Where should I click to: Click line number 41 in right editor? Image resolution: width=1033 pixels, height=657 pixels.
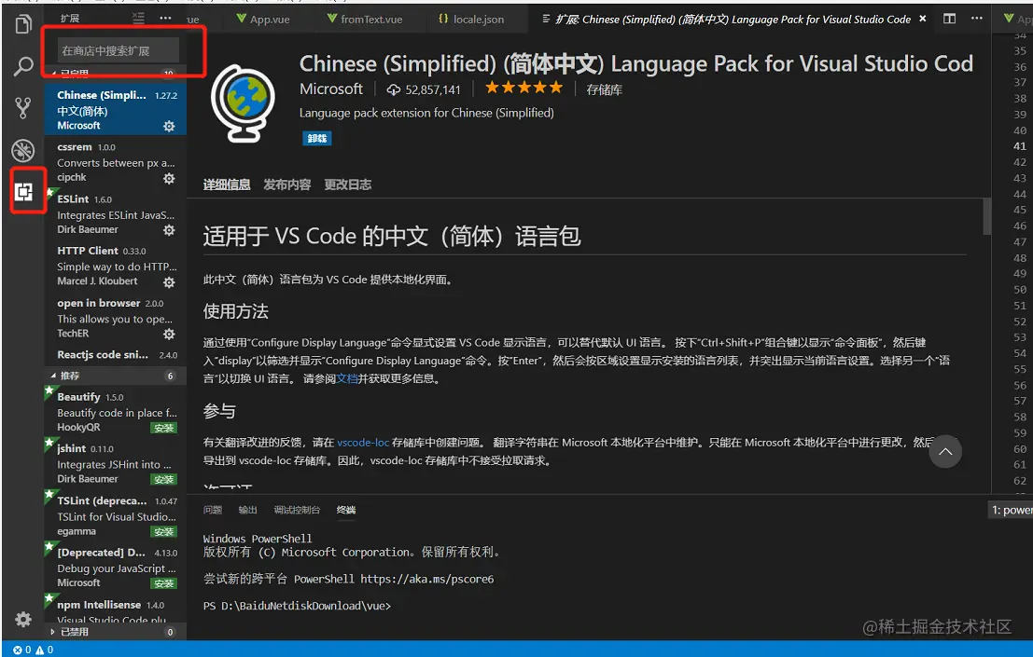point(1020,146)
